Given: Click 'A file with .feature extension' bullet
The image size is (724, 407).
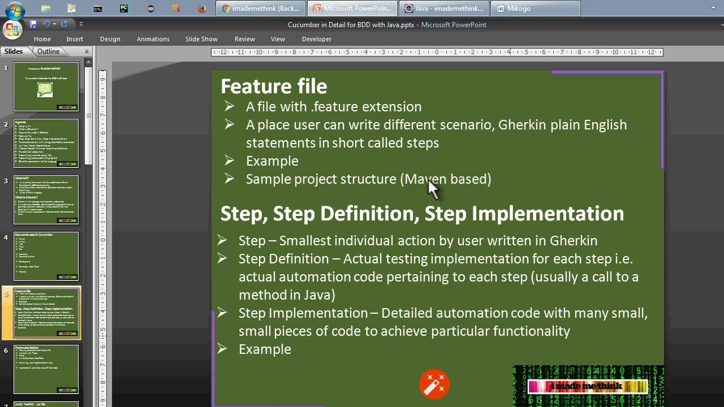Looking at the screenshot, I should coord(334,106).
